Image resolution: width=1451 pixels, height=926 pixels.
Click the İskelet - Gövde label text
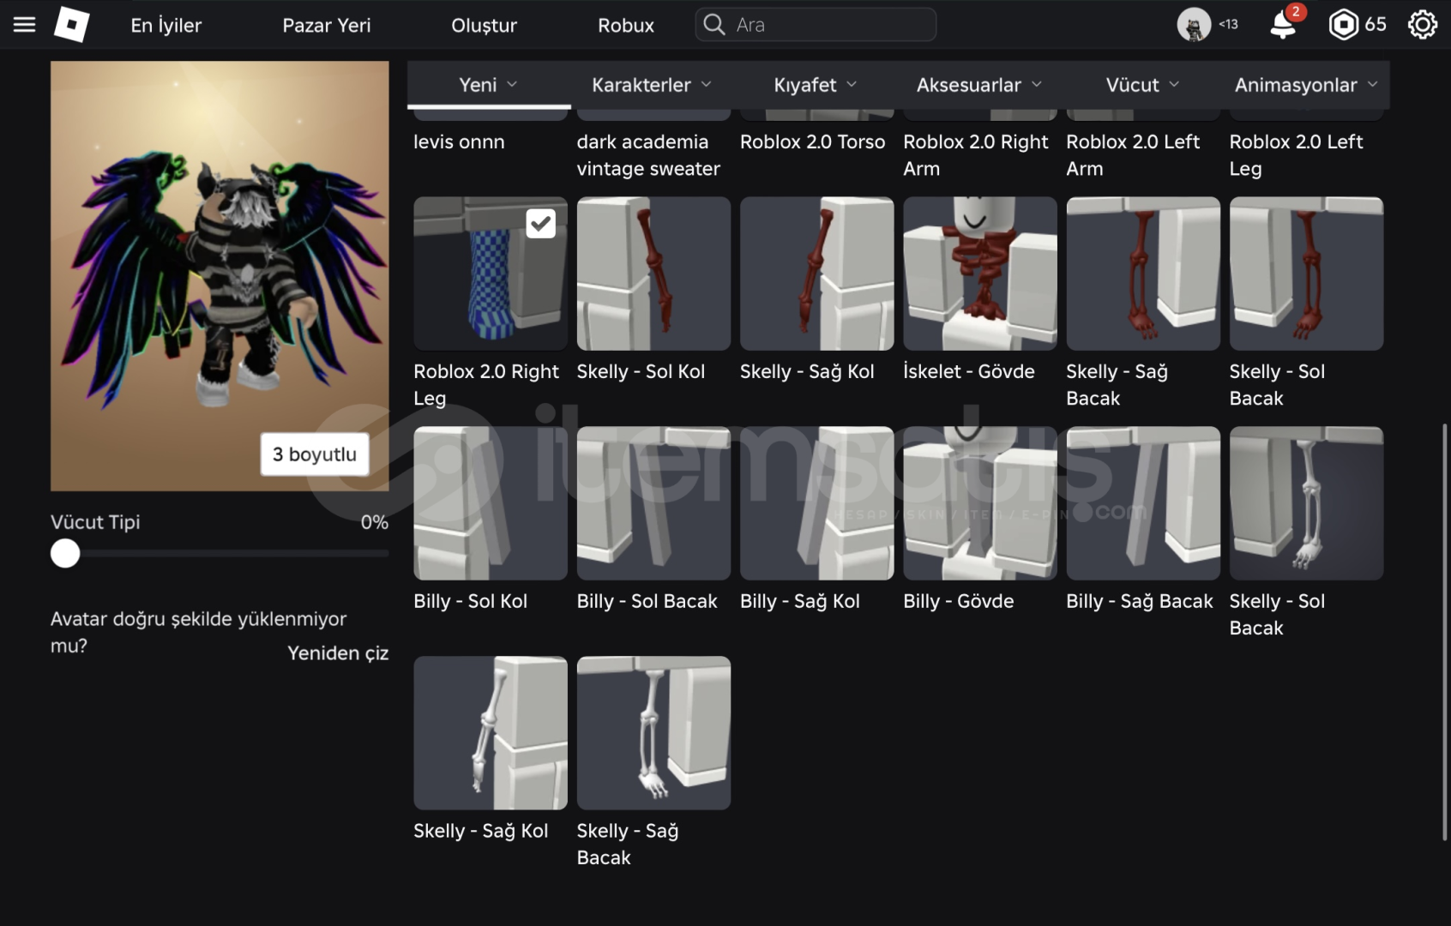(x=969, y=372)
